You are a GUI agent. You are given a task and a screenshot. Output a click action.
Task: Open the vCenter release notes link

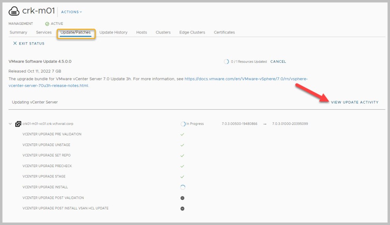pos(246,79)
